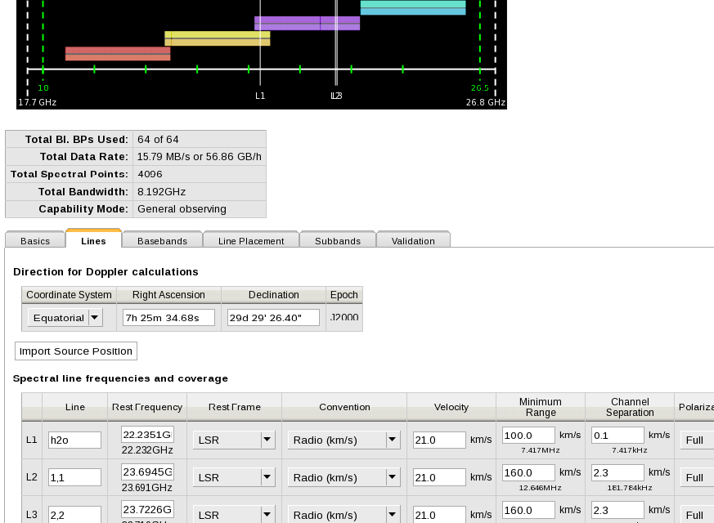The image size is (714, 523).
Task: Click the L1 rest frequency field
Action: [x=147, y=434]
